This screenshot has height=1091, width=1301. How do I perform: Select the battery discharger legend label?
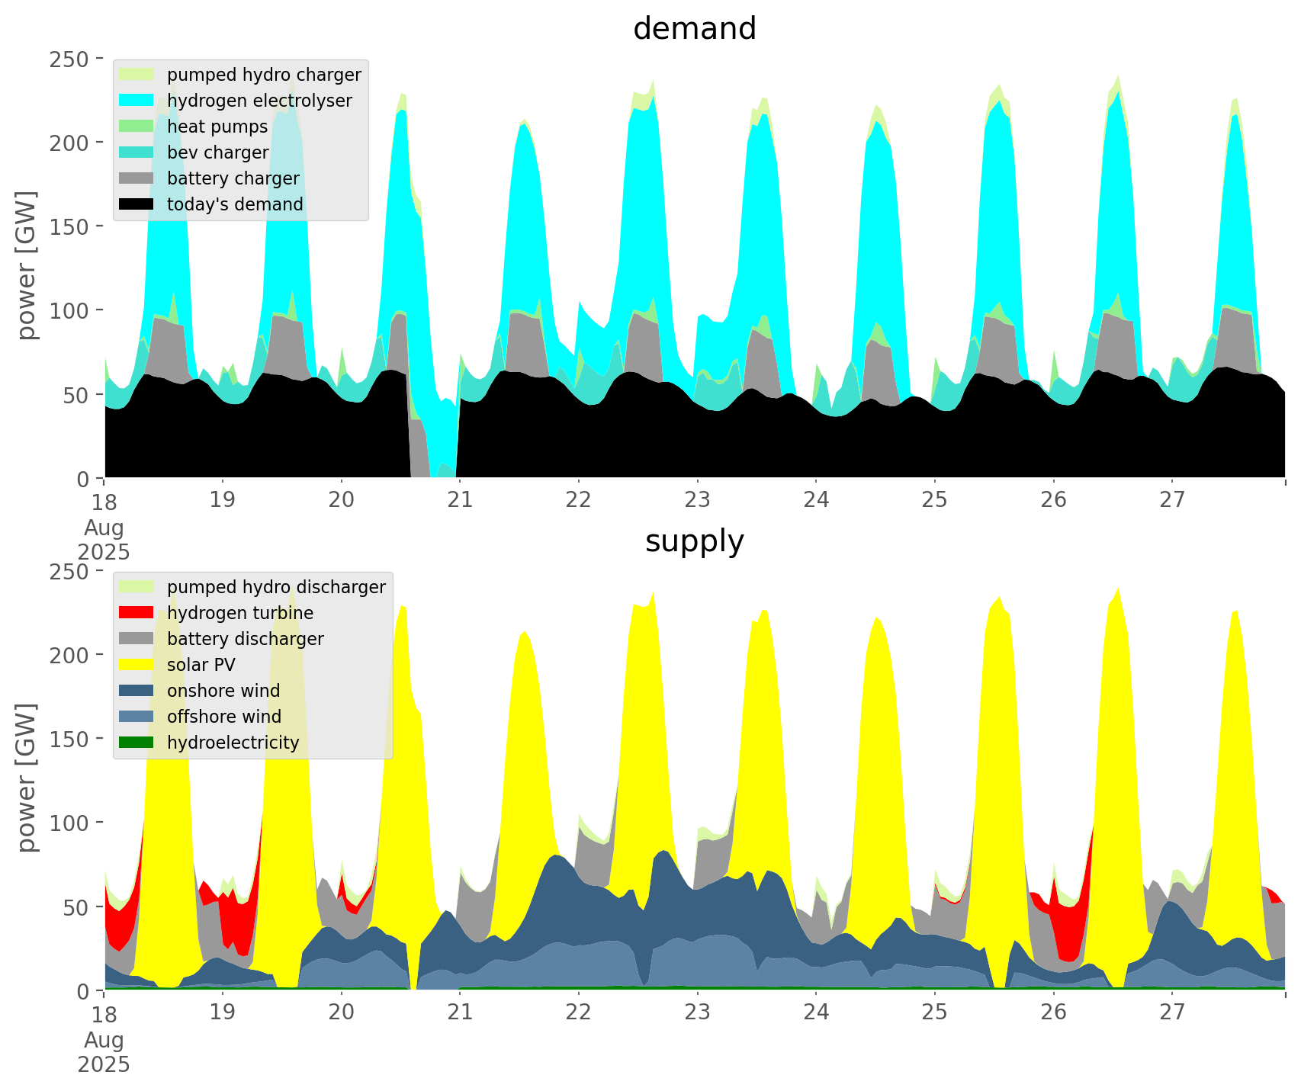point(245,639)
